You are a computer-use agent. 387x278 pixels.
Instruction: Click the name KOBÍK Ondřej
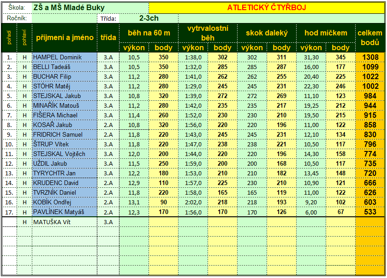pos(52,202)
